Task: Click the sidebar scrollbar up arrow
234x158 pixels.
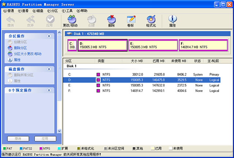Action: pos(59,32)
